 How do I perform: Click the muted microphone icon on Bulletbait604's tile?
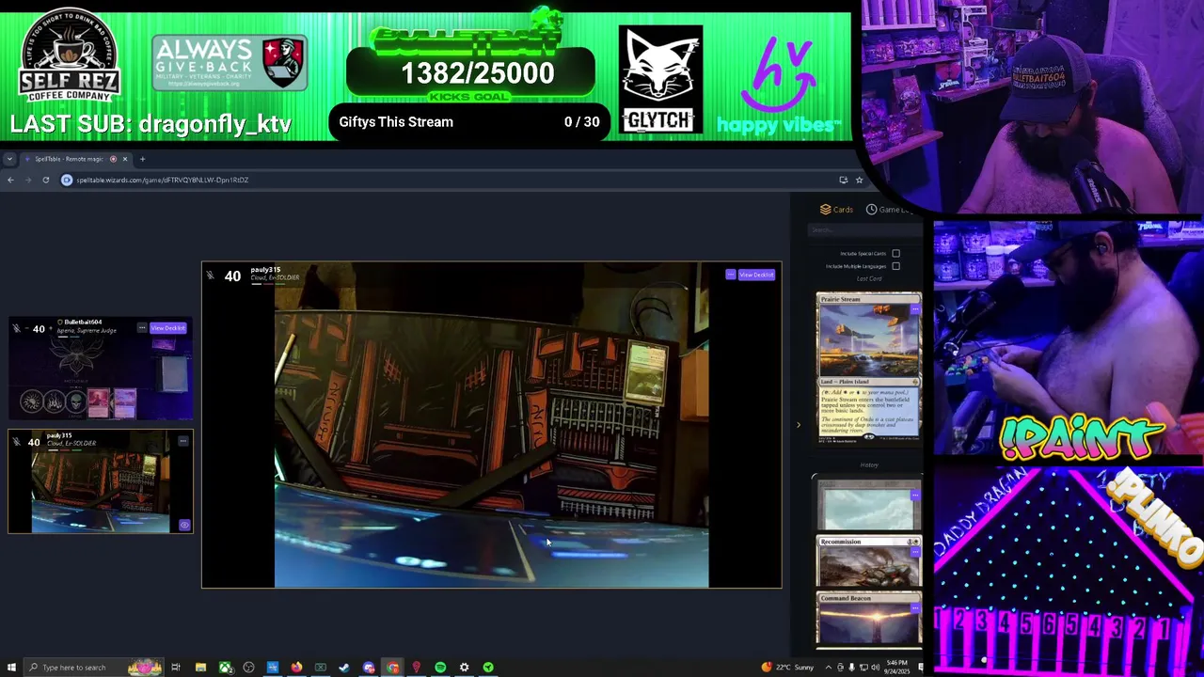[17, 328]
